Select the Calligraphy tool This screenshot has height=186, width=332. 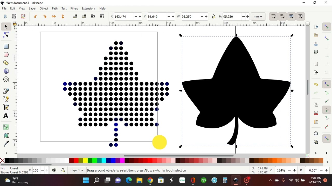point(6,107)
